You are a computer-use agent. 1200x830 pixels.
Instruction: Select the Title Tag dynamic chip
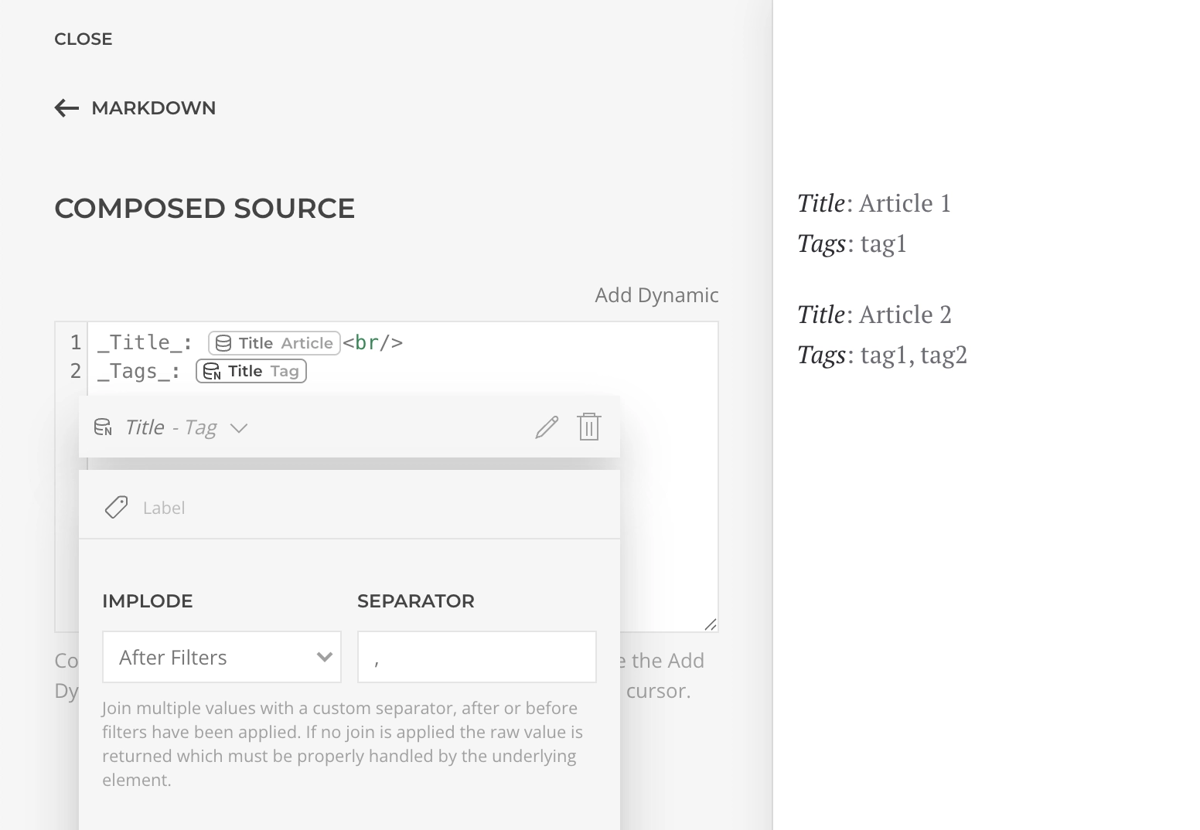pyautogui.click(x=251, y=372)
